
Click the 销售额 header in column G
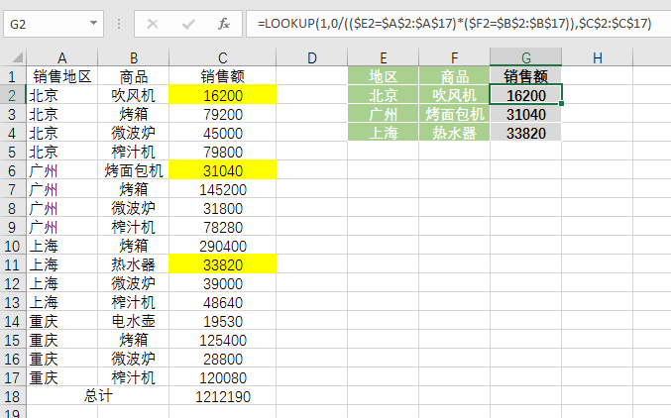(526, 76)
